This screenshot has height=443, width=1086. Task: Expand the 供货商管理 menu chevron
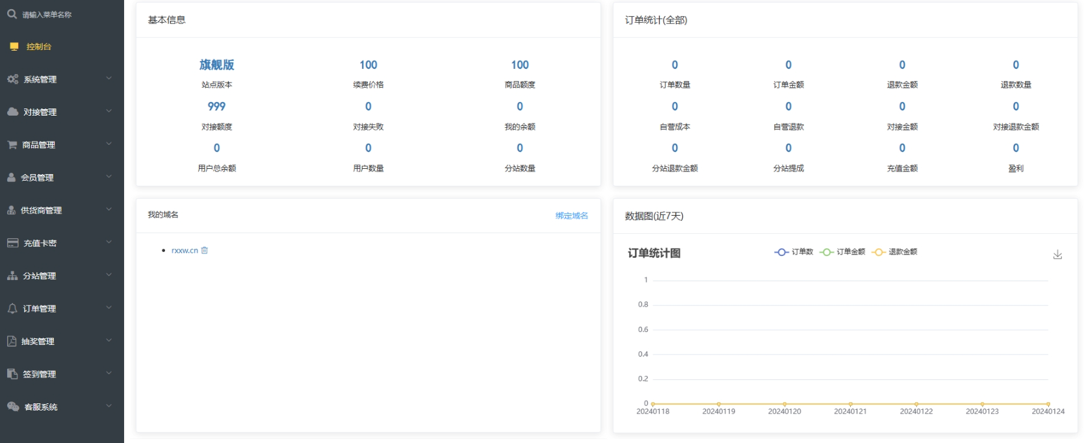tap(109, 209)
